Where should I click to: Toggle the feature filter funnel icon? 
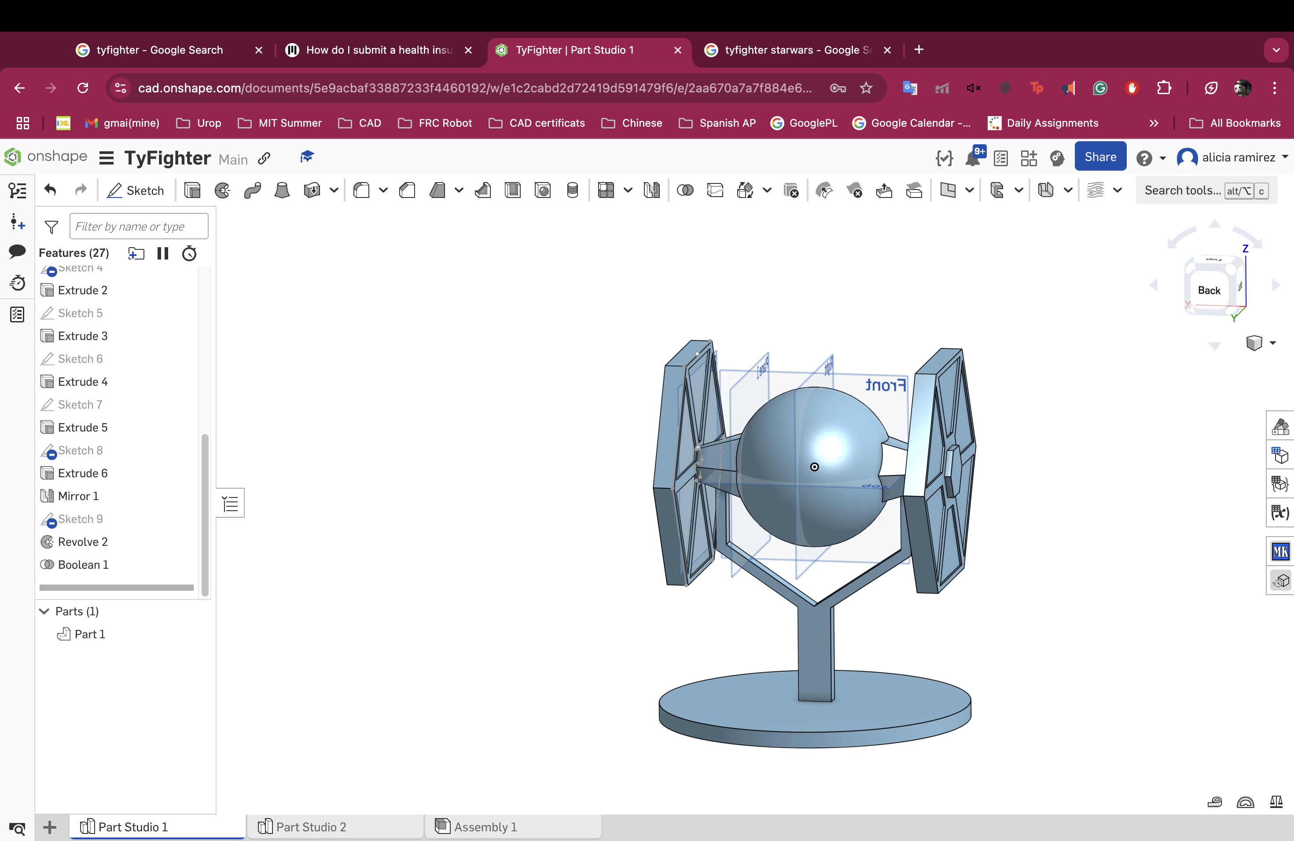click(x=51, y=227)
